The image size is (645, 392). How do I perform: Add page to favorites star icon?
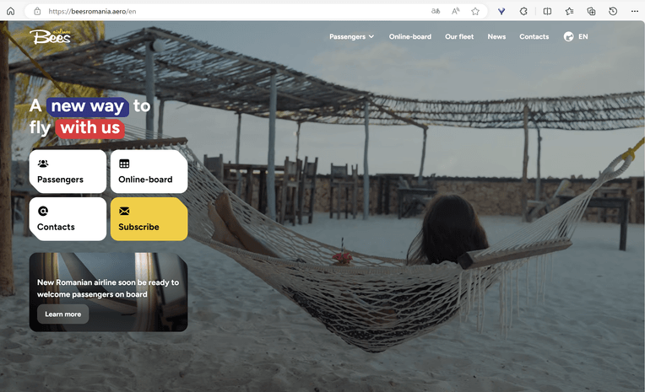click(x=475, y=11)
